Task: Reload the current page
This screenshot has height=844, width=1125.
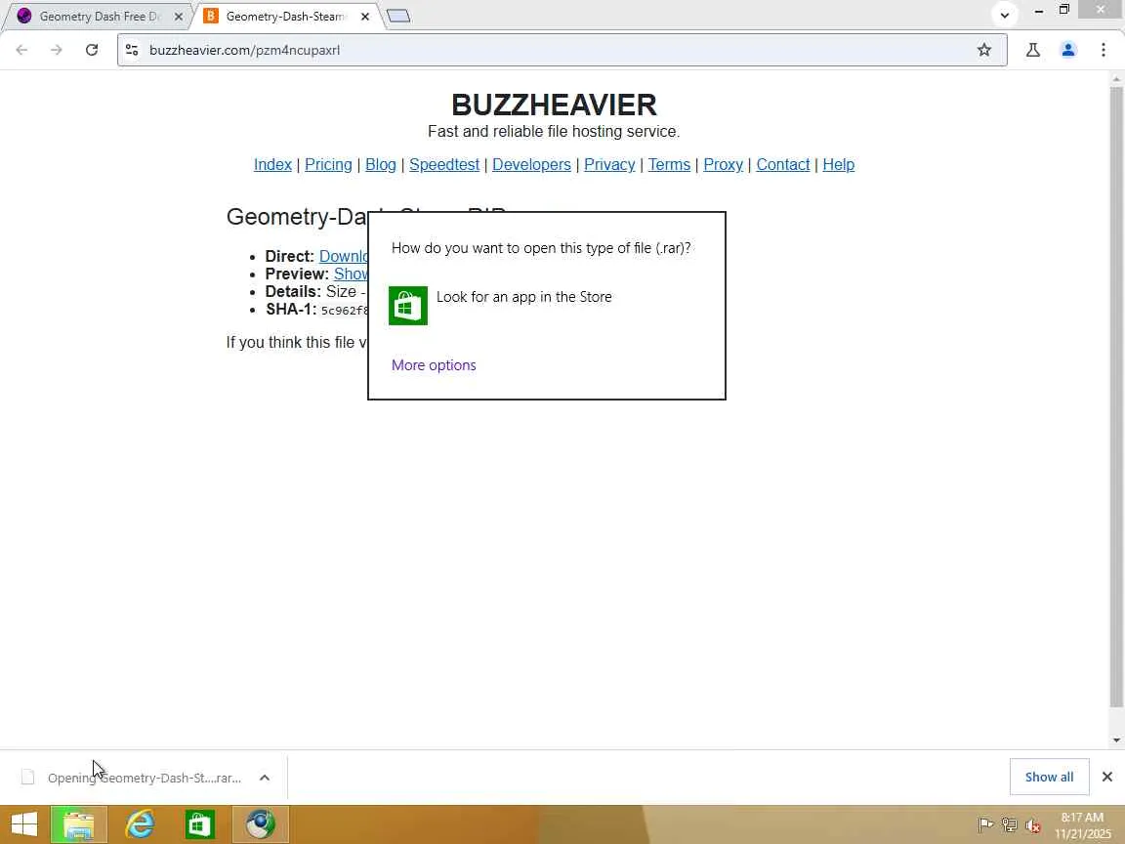Action: [91, 50]
